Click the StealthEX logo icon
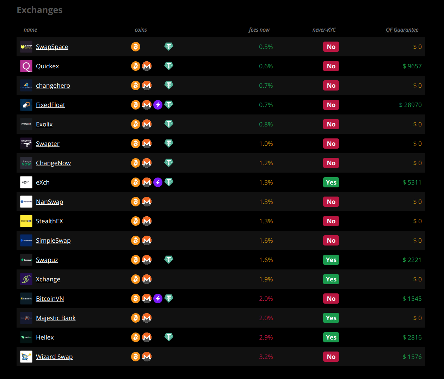This screenshot has height=379, width=444. [26, 221]
